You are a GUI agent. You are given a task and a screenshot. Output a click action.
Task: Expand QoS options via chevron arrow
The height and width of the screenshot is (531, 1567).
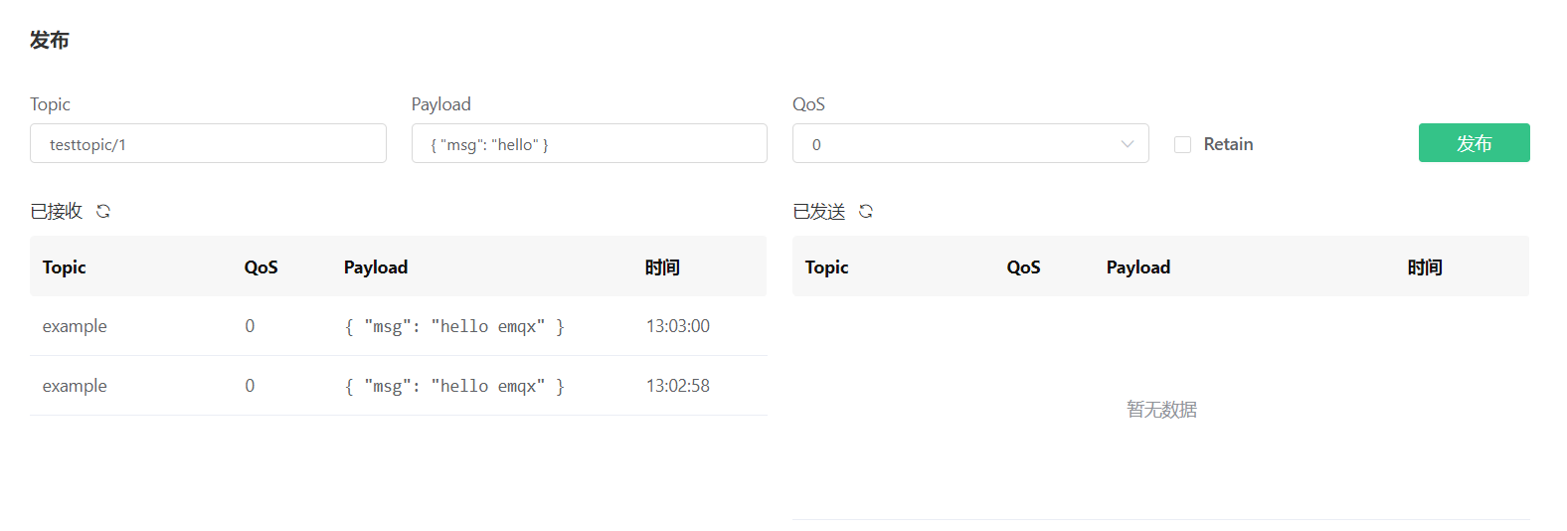[1128, 144]
